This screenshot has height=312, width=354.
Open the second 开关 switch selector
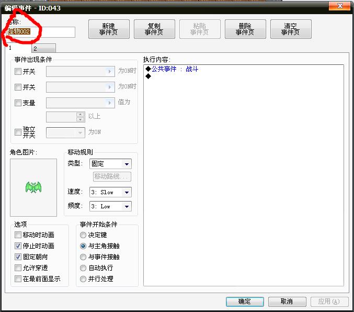point(81,87)
